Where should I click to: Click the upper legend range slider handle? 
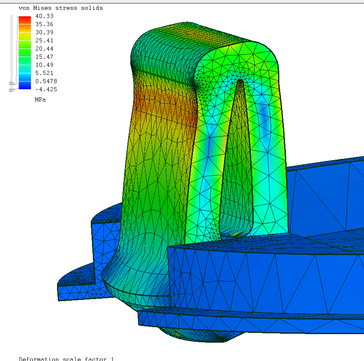pos(12,83)
